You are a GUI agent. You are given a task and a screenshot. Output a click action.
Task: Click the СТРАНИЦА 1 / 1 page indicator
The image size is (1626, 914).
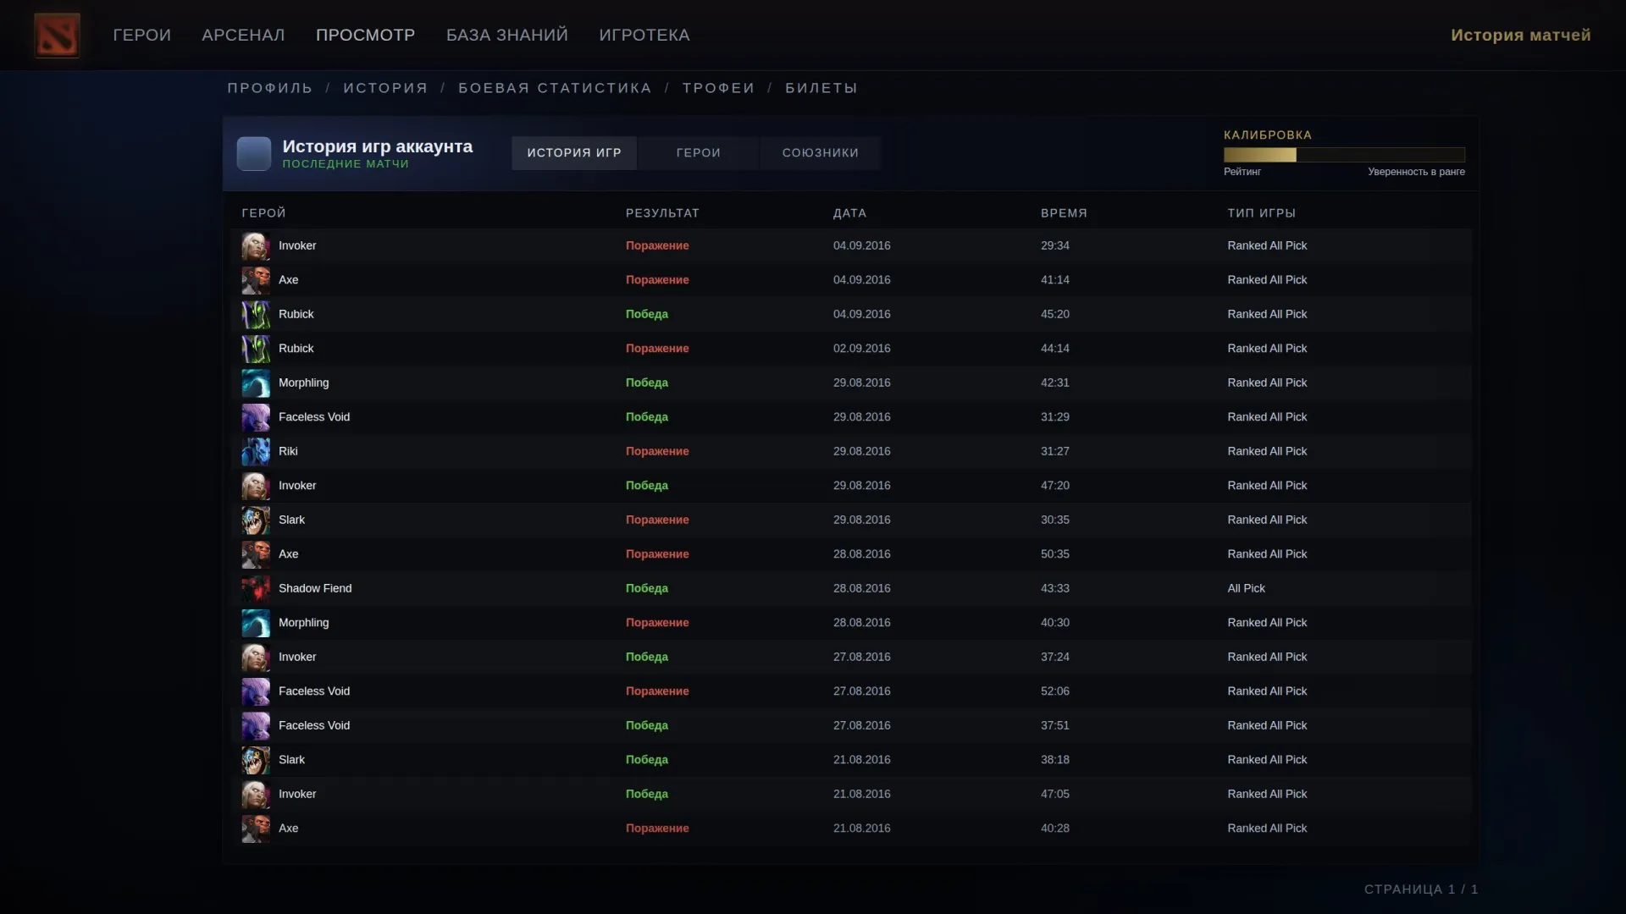pyautogui.click(x=1421, y=889)
